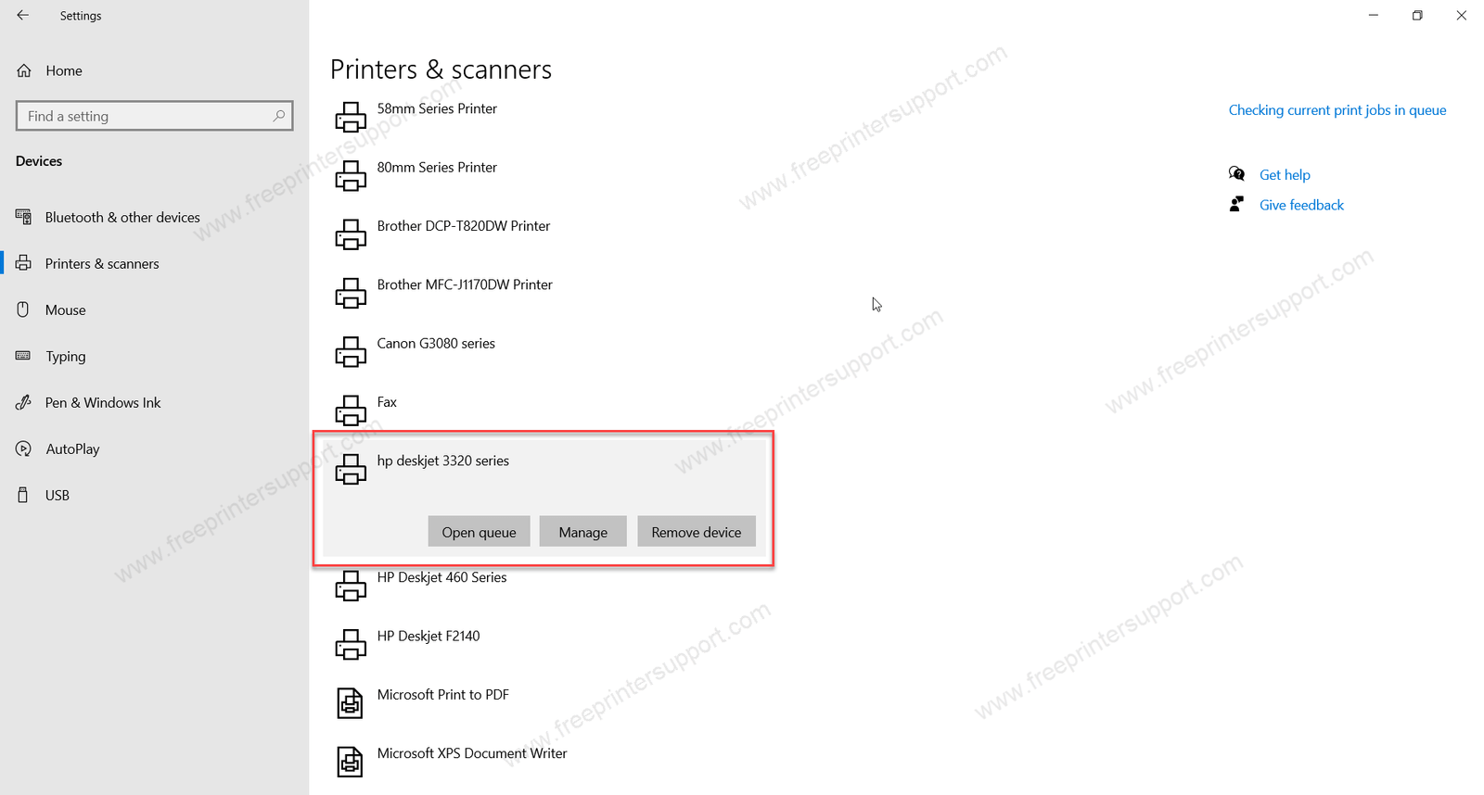Select the Fax label
Image resolution: width=1484 pixels, height=795 pixels.
387,402
